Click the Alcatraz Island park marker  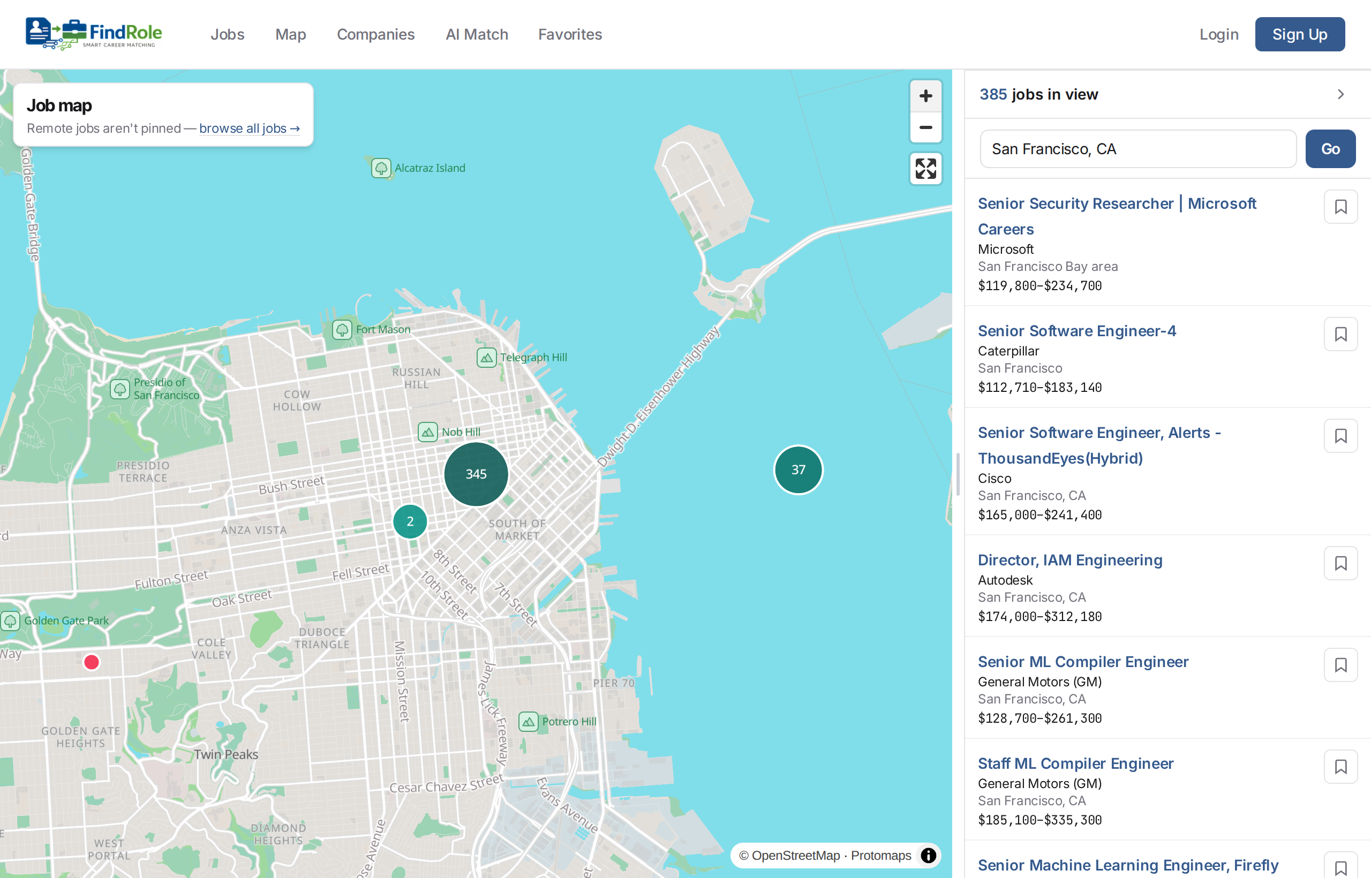click(x=381, y=168)
